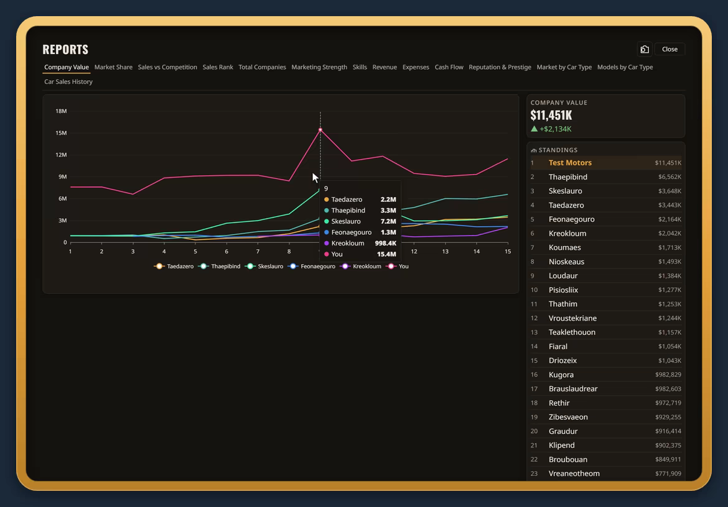The image size is (728, 507).
Task: Toggle the Thaepibind legend series
Action: [219, 267]
